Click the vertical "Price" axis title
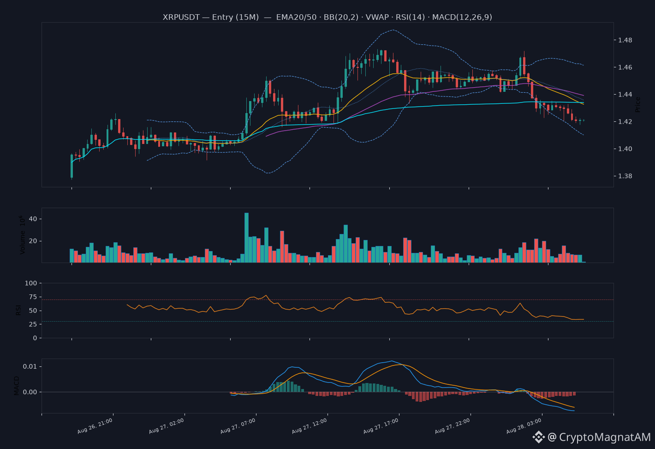The width and height of the screenshot is (655, 449). [x=638, y=104]
